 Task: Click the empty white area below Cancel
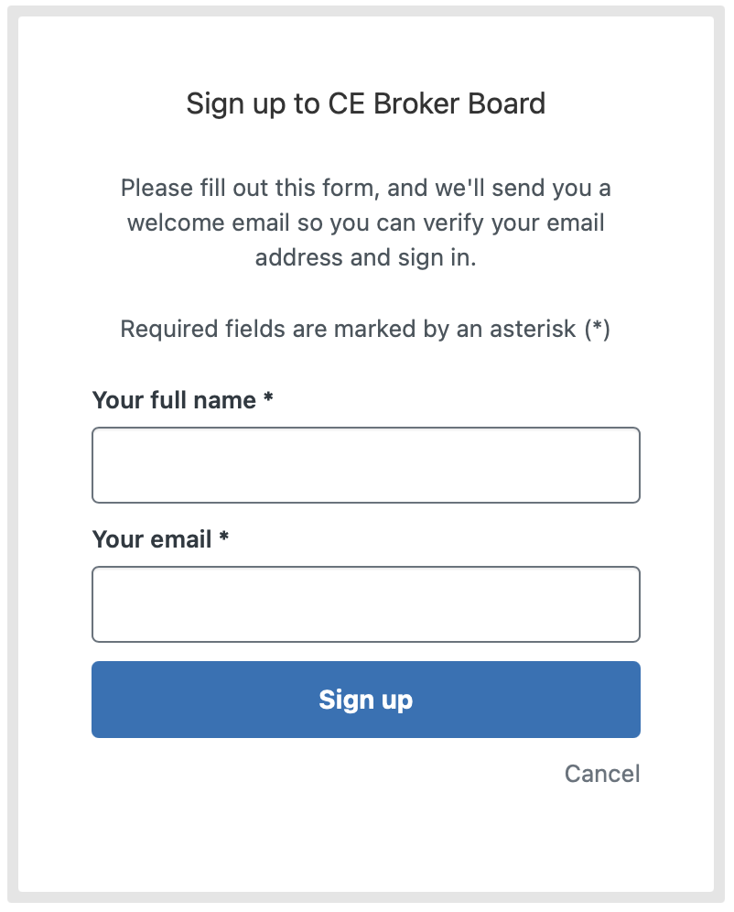[365, 838]
